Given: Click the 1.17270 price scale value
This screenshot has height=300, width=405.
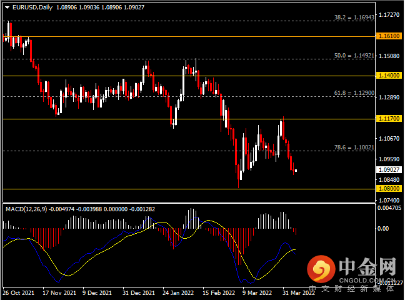Looking at the screenshot, I should pos(389,15).
